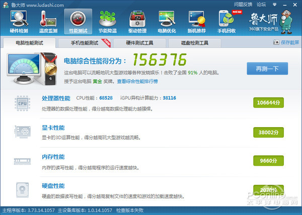Image resolution: width=302 pixels, height=215 pixels.
Task: Click the 保存截屏 save screenshot link
Action: [290, 43]
